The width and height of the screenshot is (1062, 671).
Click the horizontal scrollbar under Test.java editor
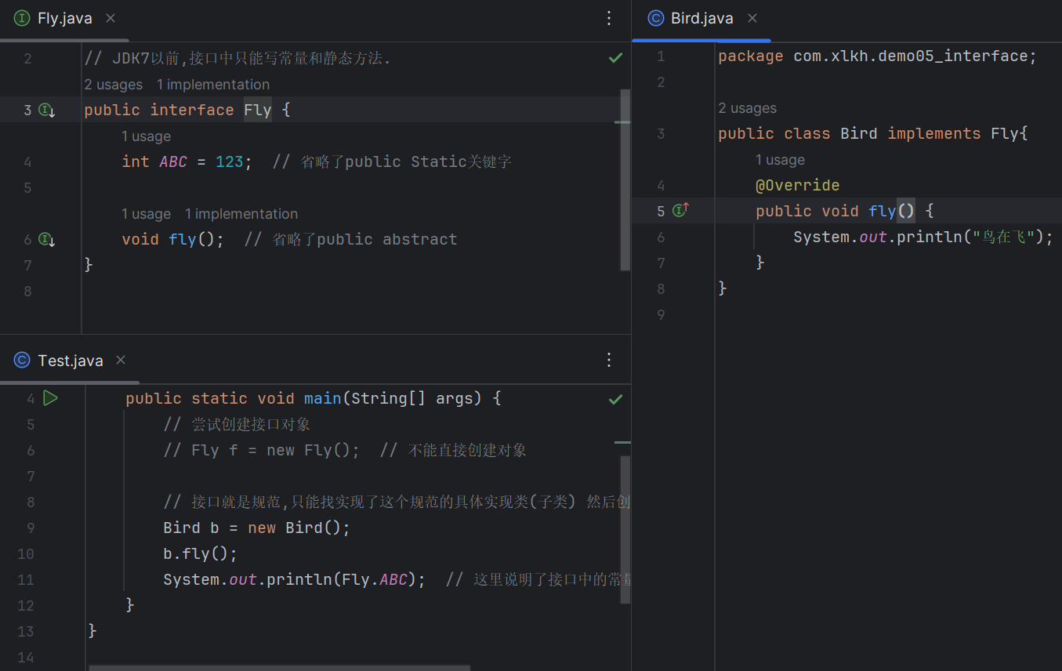280,668
